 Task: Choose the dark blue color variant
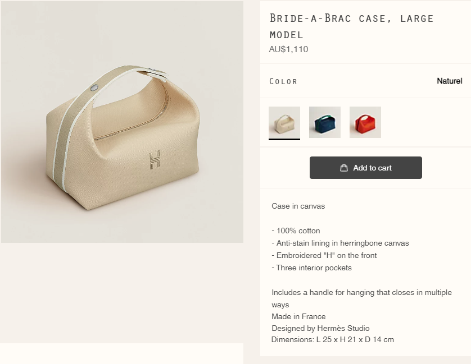tap(325, 122)
